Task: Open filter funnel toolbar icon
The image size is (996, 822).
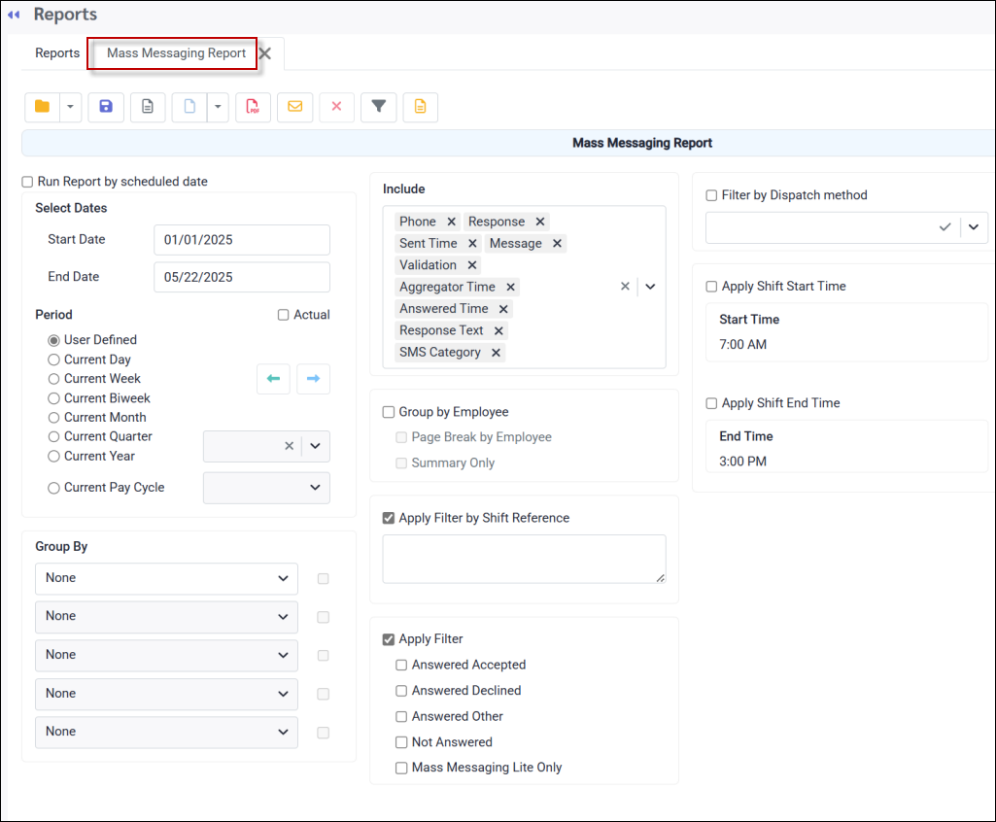Action: pos(379,107)
